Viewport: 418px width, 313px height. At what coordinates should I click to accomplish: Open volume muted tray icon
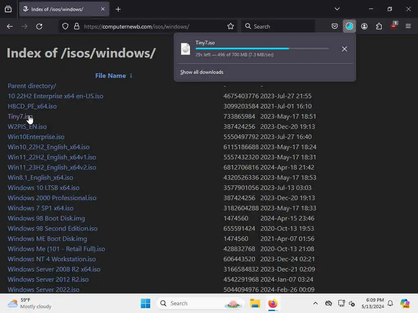[351, 303]
